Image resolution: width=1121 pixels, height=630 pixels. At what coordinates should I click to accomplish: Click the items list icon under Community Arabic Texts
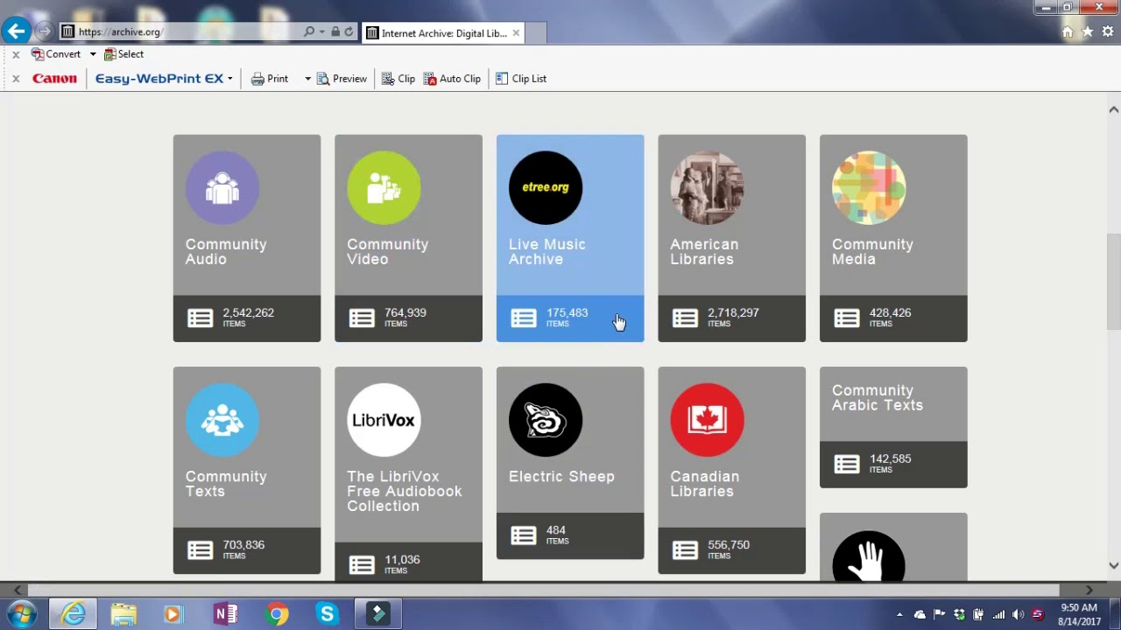coord(847,465)
